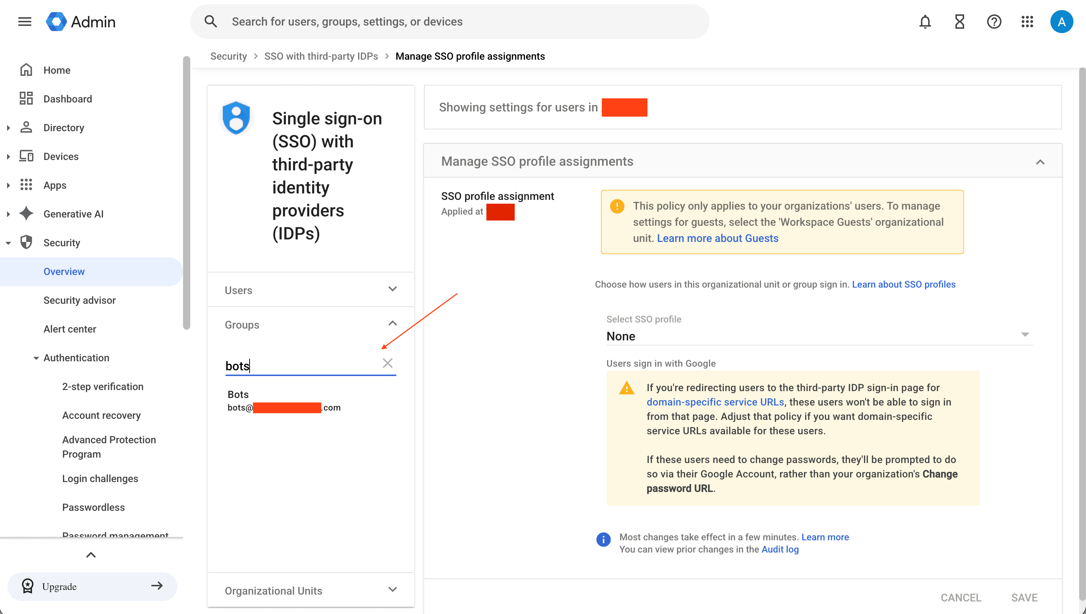
Task: Open Dashboard in the sidebar
Action: click(68, 98)
